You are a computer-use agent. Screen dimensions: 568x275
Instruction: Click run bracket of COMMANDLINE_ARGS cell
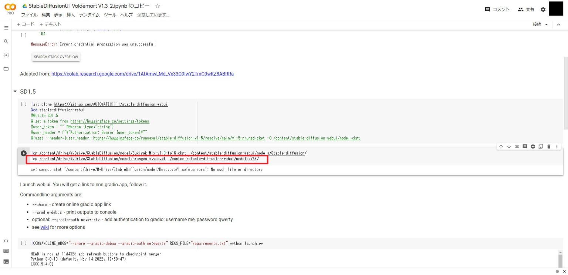(x=24, y=243)
